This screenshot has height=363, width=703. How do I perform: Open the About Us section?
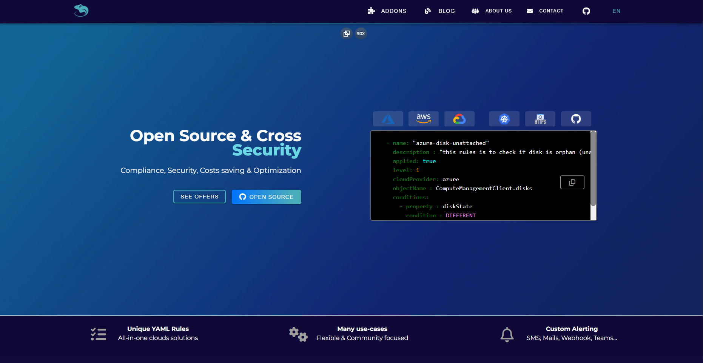492,11
